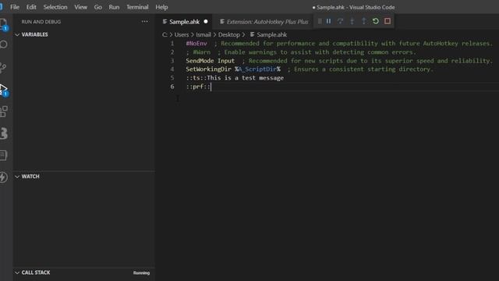Open the File menu
The width and height of the screenshot is (499, 281).
15,7
